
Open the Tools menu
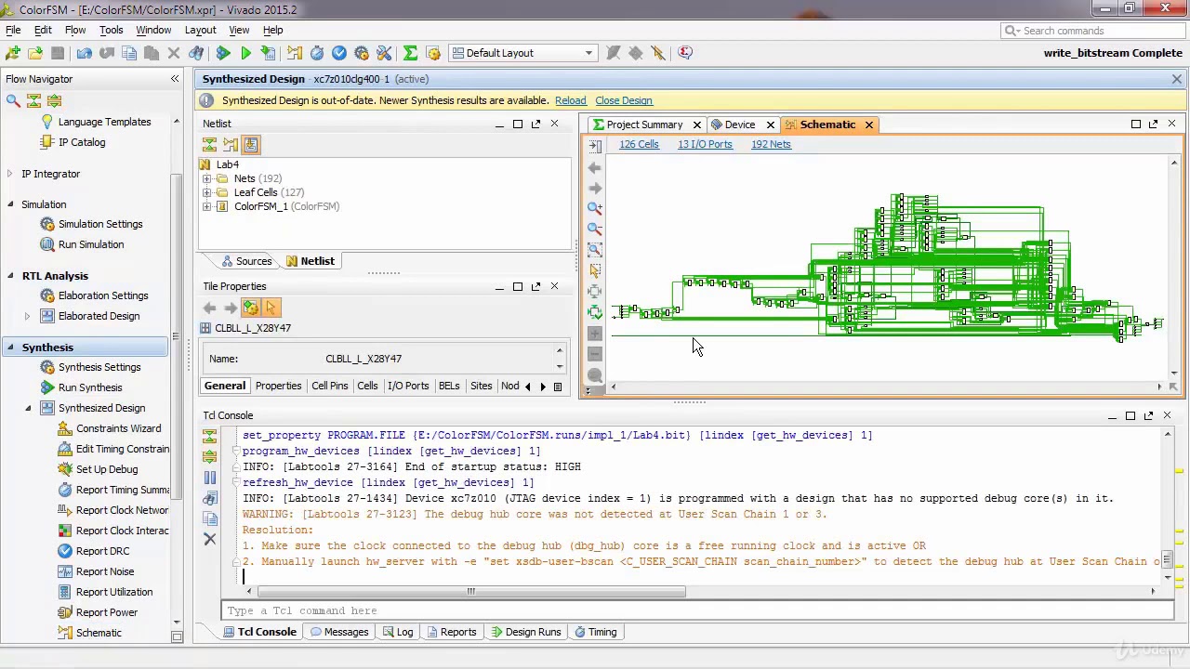pyautogui.click(x=111, y=30)
